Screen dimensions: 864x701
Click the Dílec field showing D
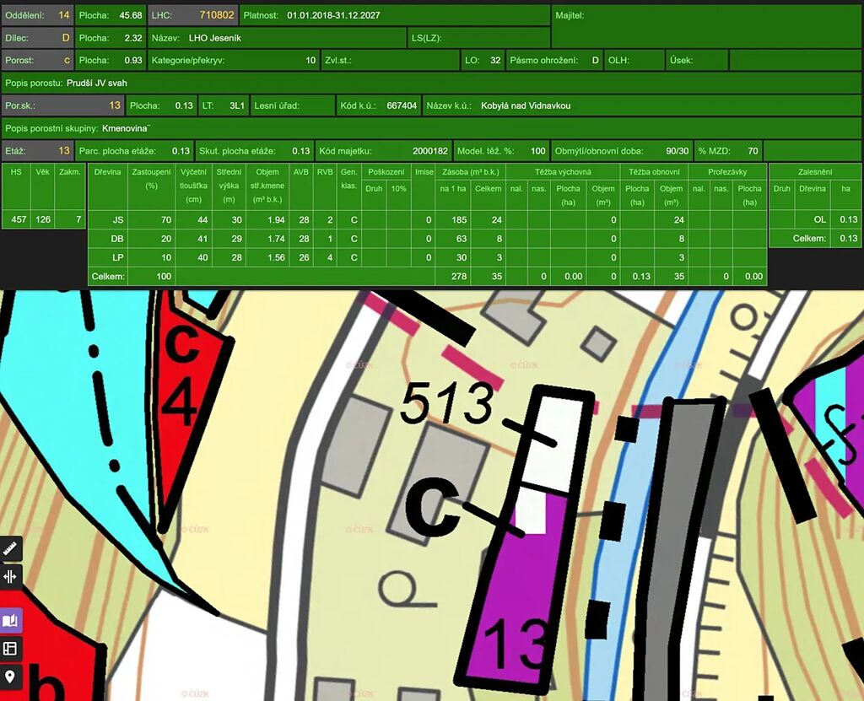[37, 38]
